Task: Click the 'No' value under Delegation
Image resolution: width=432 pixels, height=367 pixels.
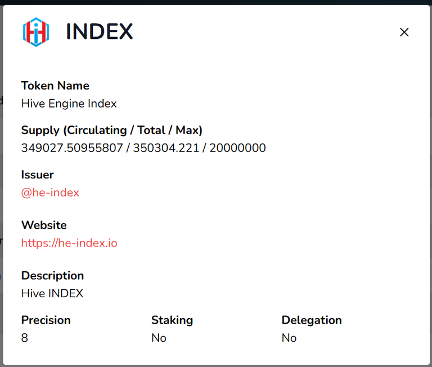Action: pos(289,338)
